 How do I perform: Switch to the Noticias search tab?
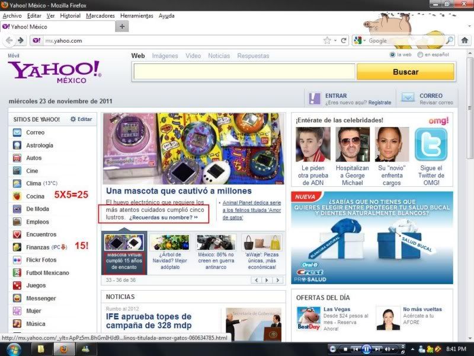coord(219,56)
